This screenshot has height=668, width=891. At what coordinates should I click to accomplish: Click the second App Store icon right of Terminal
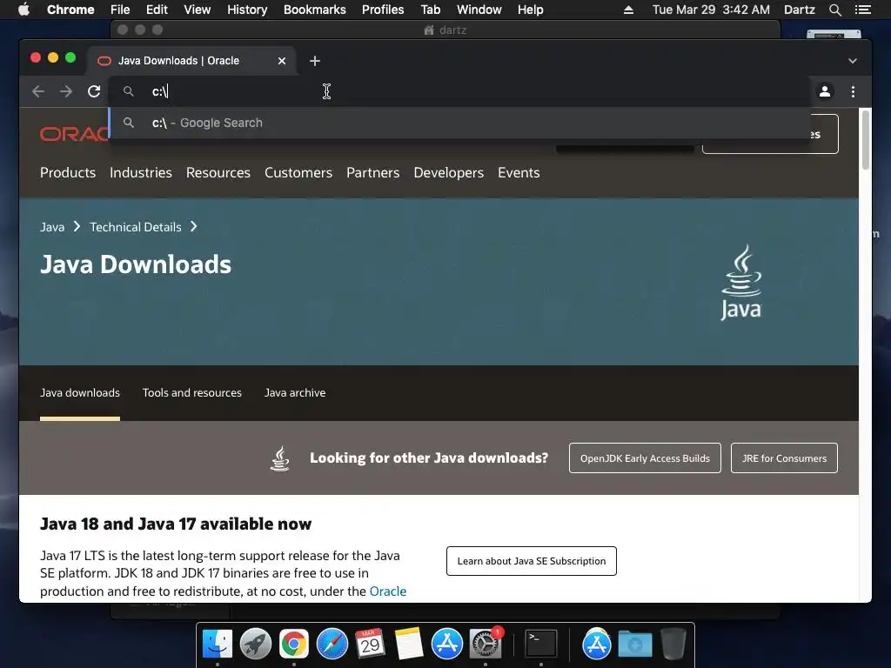pos(597,644)
